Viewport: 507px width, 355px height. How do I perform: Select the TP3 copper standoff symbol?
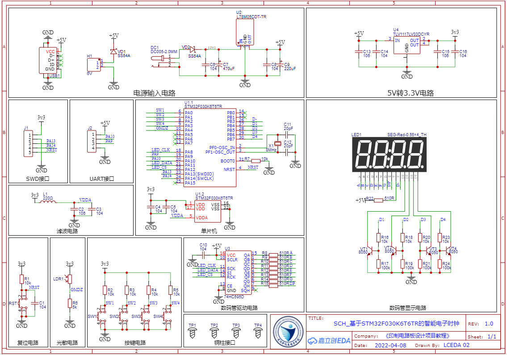[x=236, y=333]
